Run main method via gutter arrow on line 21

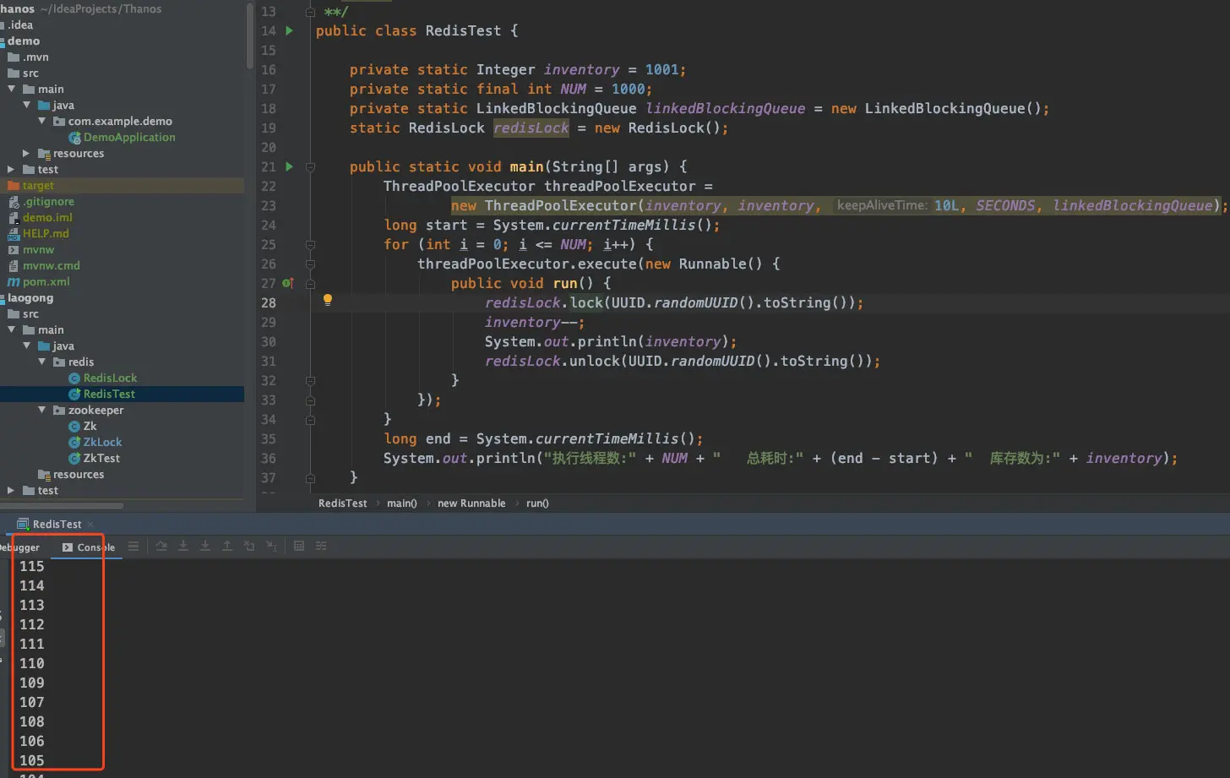tap(289, 166)
